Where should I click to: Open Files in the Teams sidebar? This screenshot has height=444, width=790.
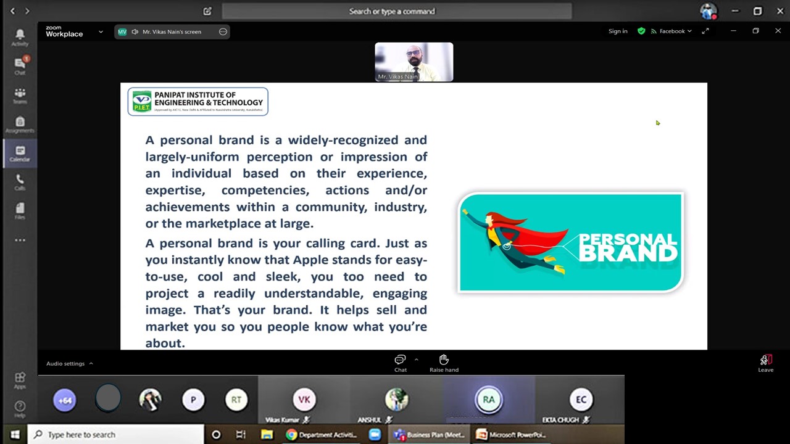click(20, 211)
